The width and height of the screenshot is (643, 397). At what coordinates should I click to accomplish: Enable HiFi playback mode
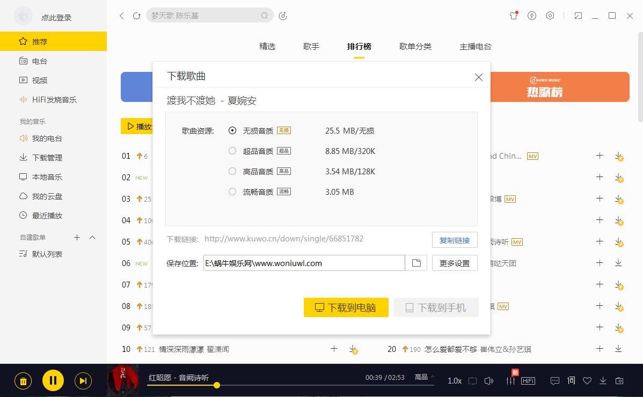coord(528,380)
